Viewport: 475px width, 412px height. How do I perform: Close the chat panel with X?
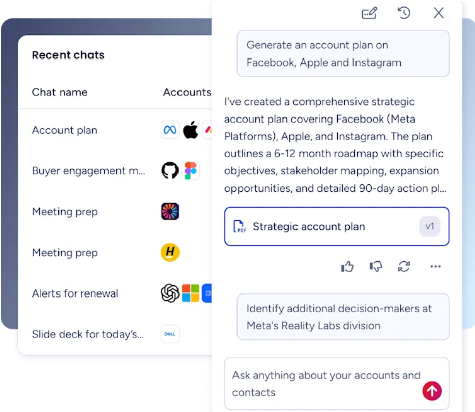pos(438,13)
